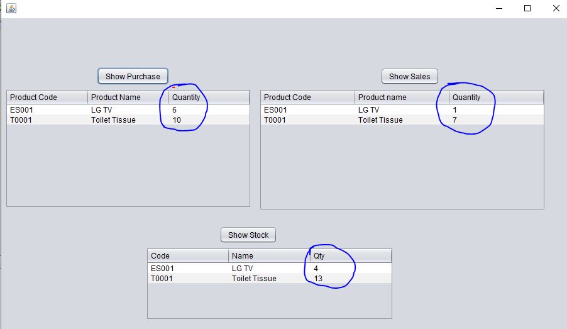This screenshot has height=329, width=567.
Task: Click the Show Sales button
Action: pos(410,76)
